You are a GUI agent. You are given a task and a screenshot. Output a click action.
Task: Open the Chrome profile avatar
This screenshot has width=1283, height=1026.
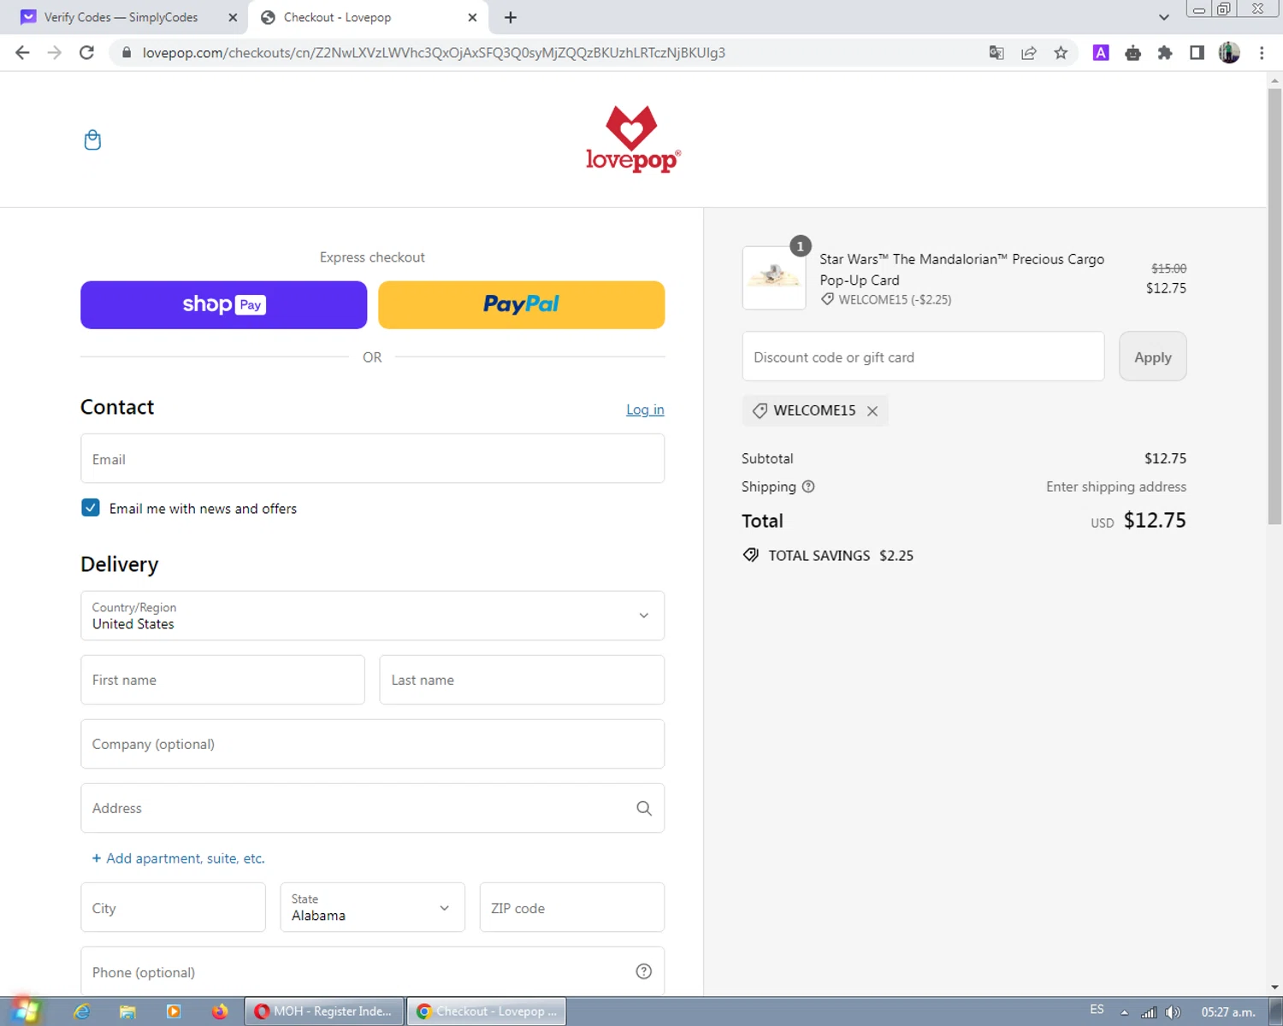[1229, 53]
